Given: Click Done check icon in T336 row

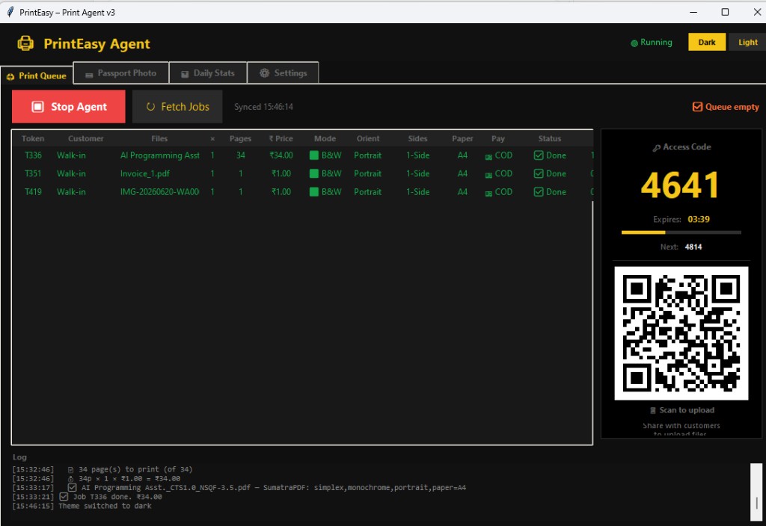Looking at the screenshot, I should (x=539, y=155).
